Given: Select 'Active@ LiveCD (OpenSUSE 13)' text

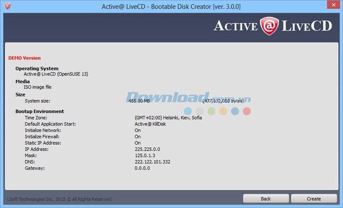Looking at the screenshot, I should [x=56, y=74].
